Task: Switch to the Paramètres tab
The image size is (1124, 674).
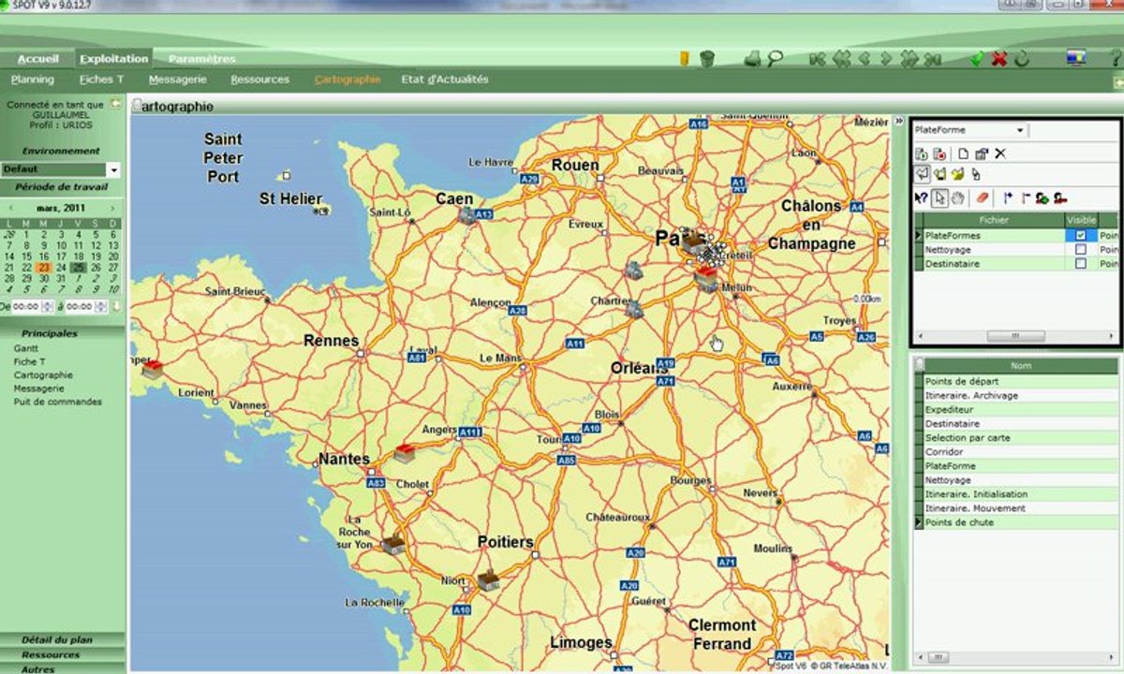Action: (201, 58)
